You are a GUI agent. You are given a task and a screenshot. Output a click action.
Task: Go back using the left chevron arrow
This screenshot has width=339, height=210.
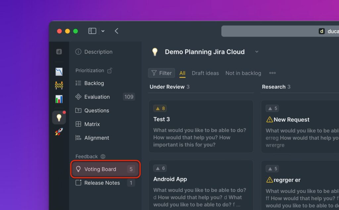(x=117, y=31)
